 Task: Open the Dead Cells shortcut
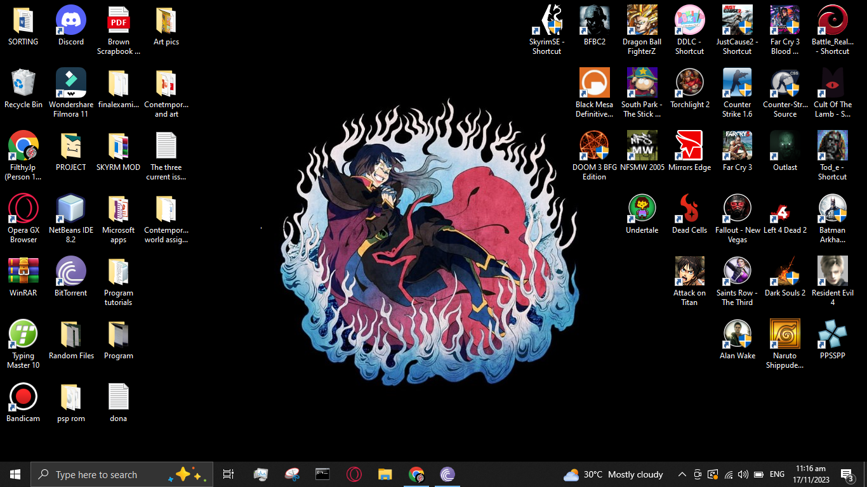tap(690, 214)
